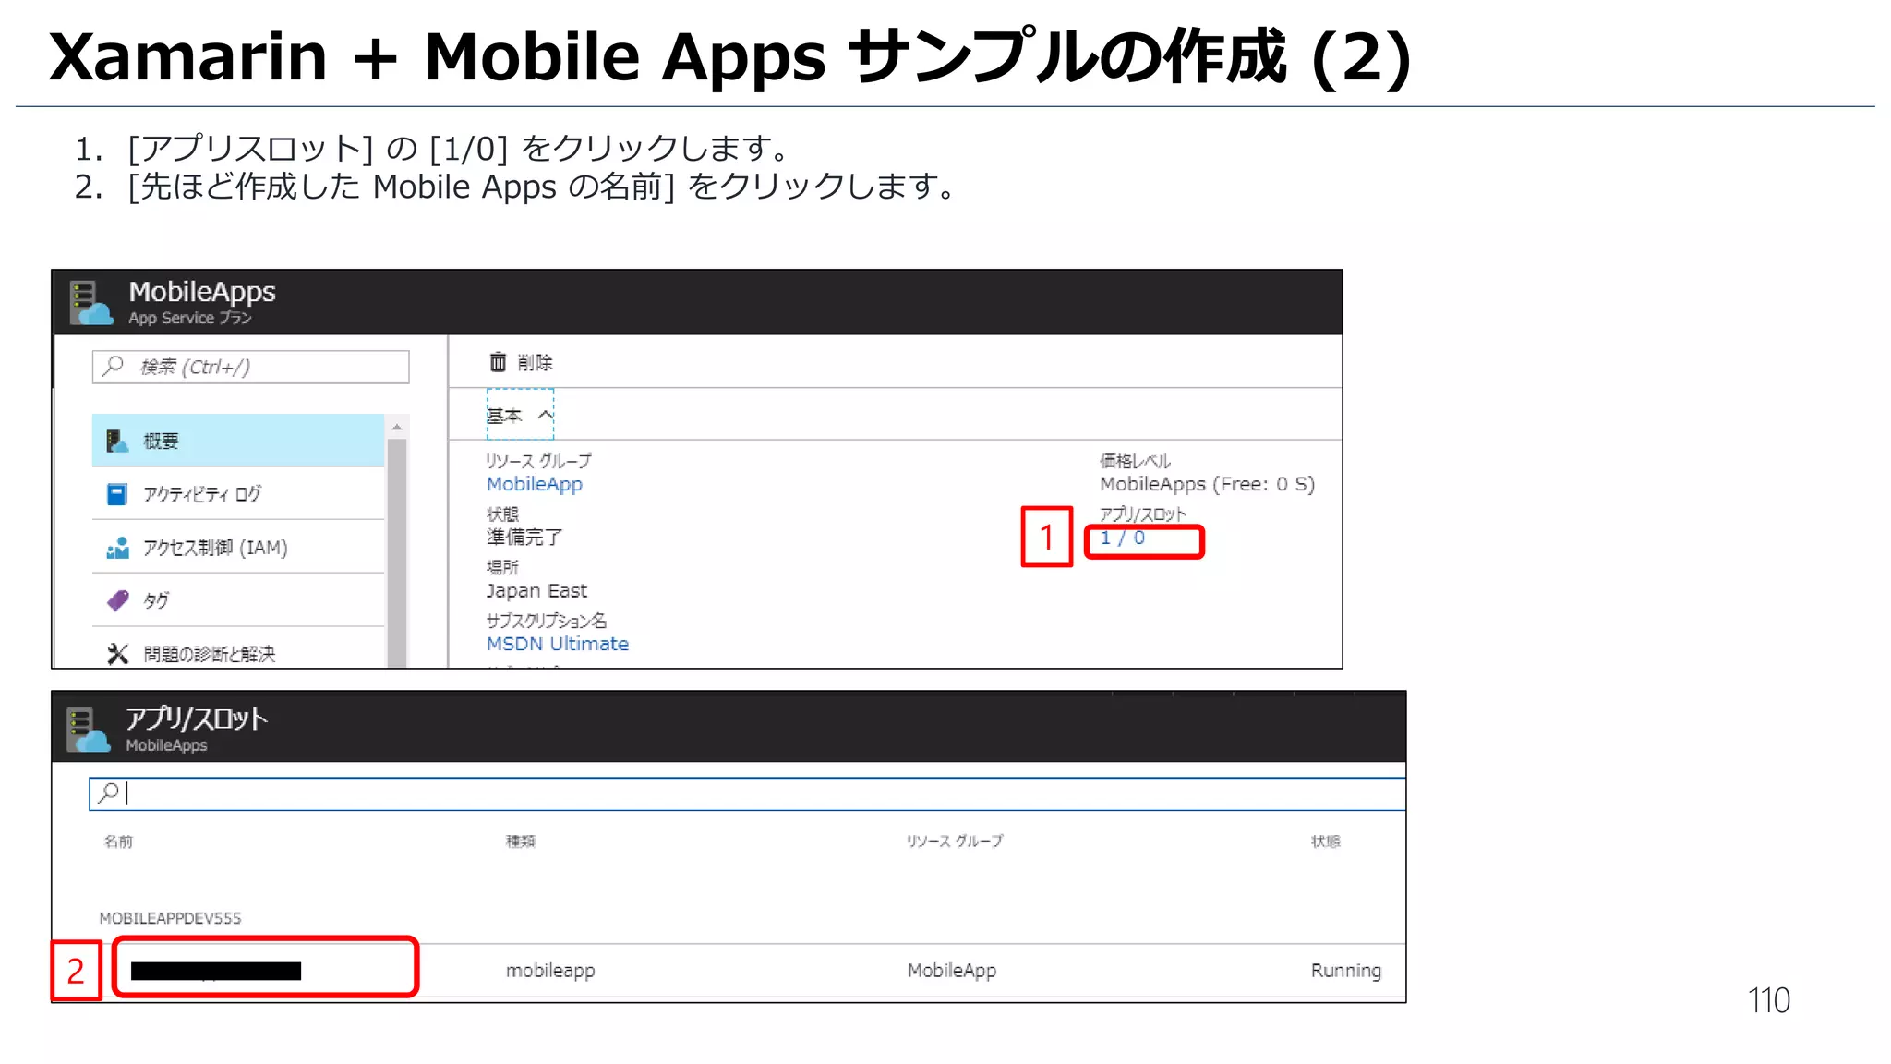This screenshot has height=1064, width=1891.
Task: Sort by the 種類 column header
Action: (x=521, y=841)
